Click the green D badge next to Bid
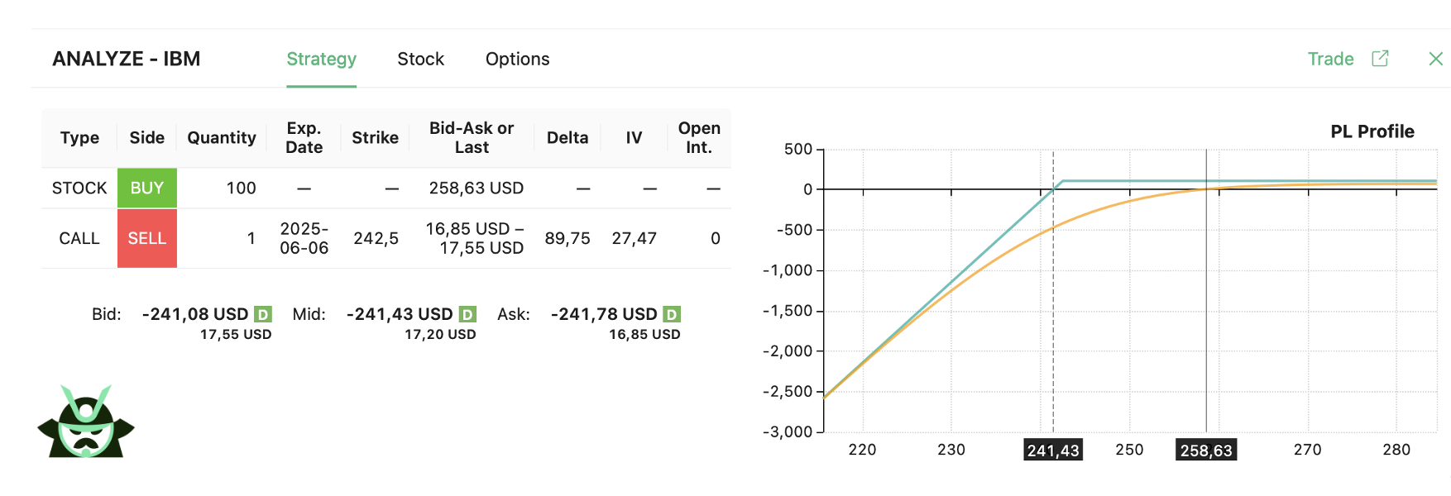 coord(263,314)
